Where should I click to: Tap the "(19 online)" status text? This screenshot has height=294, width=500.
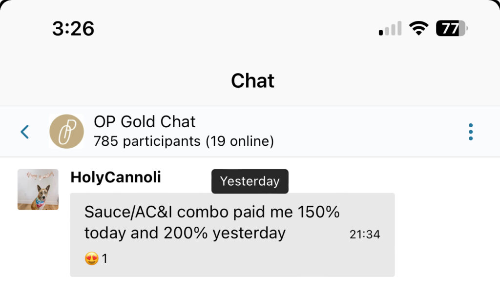(240, 141)
